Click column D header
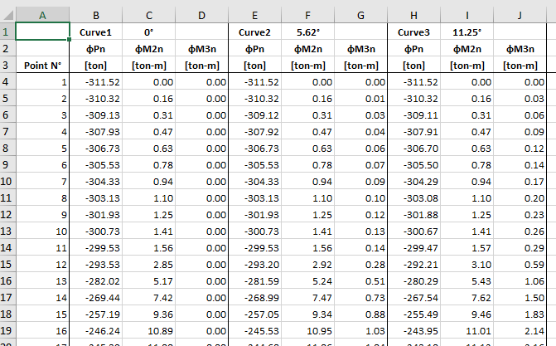556x346 pixels. [201, 15]
